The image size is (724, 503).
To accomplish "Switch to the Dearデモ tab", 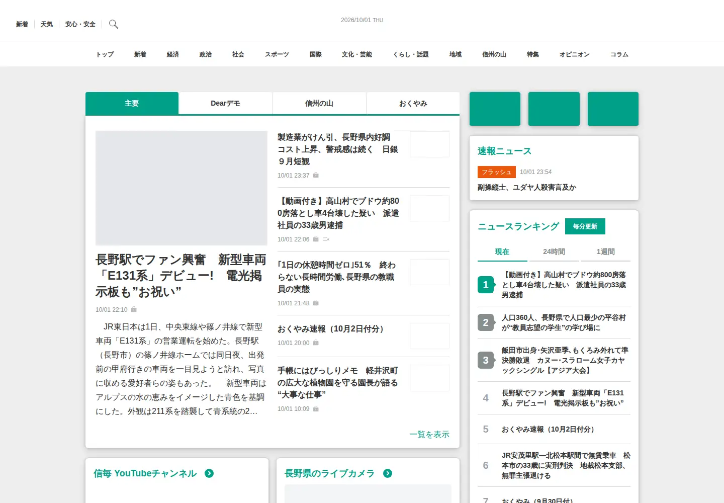I will click(225, 103).
